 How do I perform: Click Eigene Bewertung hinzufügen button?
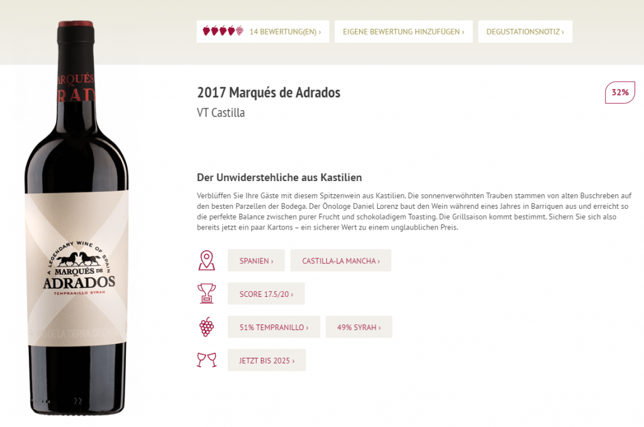click(403, 31)
